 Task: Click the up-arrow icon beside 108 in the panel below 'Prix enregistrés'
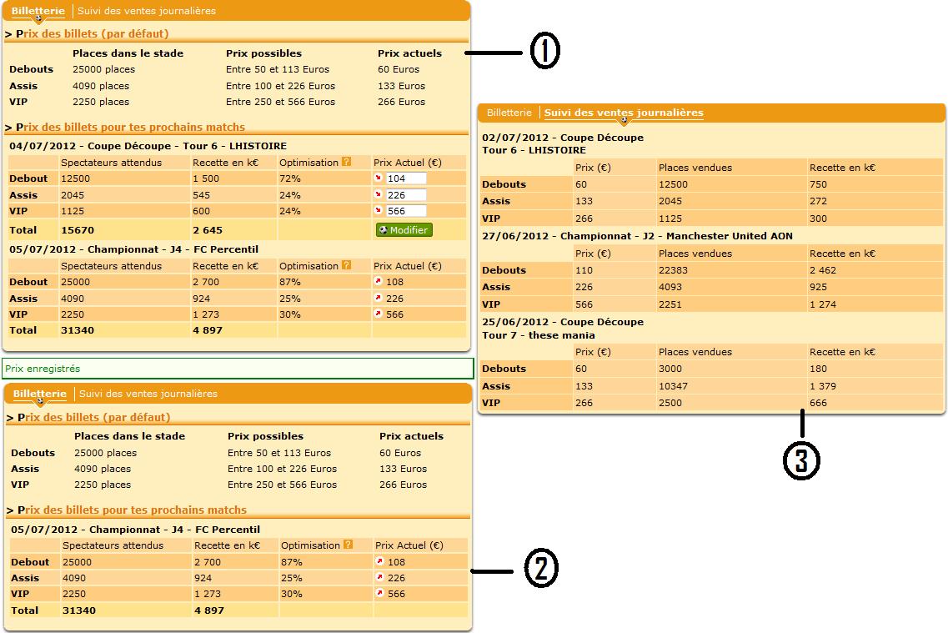pos(379,561)
